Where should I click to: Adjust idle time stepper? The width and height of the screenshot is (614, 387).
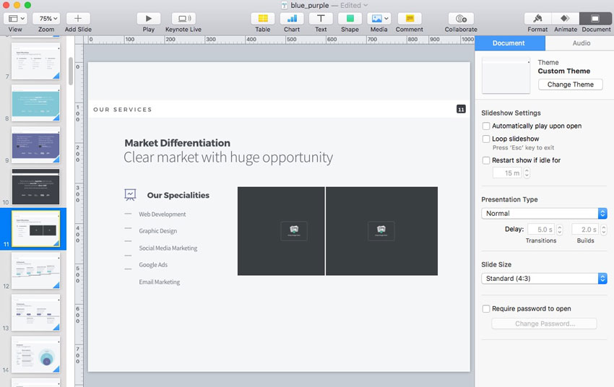[527, 173]
